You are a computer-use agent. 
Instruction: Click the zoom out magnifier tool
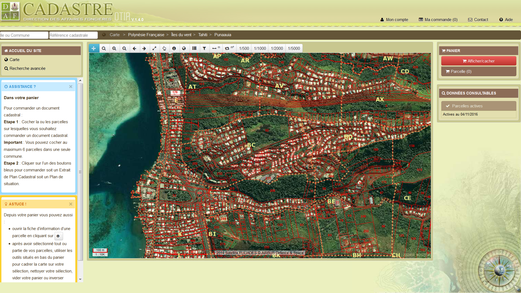coord(124,48)
